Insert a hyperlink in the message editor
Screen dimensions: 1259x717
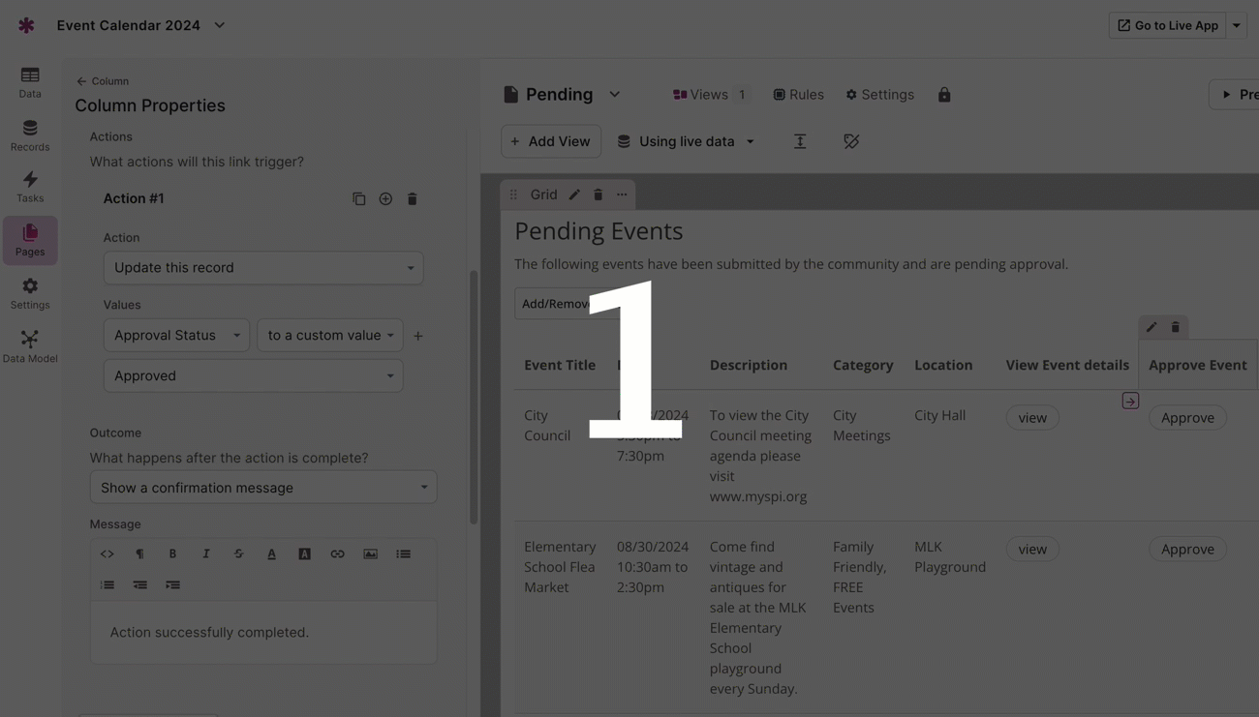tap(337, 553)
